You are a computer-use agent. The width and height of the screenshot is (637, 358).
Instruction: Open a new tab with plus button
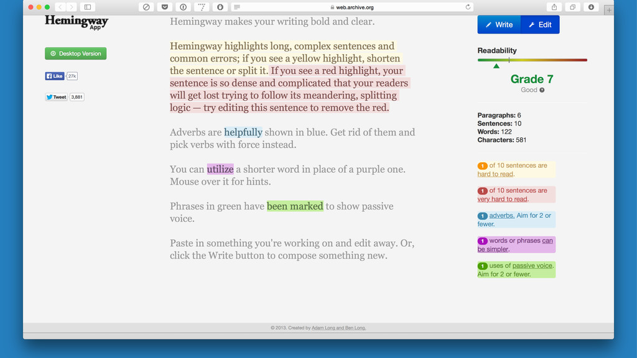pyautogui.click(x=608, y=10)
